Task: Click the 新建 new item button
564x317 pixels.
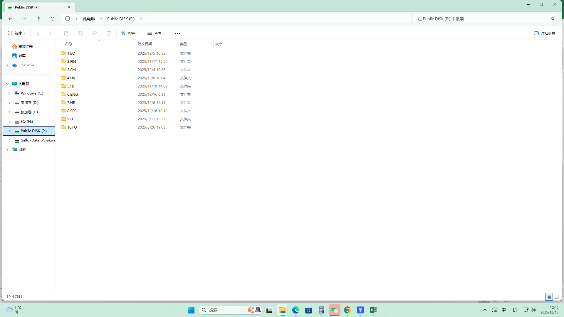Action: [x=16, y=33]
